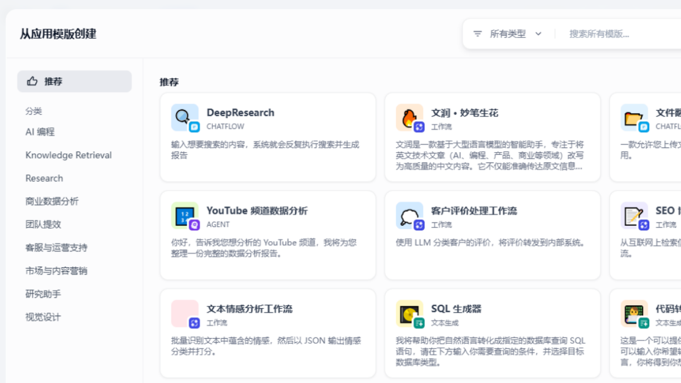Click the 分类 sidebar heading
Image resolution: width=681 pixels, height=383 pixels.
tap(33, 111)
